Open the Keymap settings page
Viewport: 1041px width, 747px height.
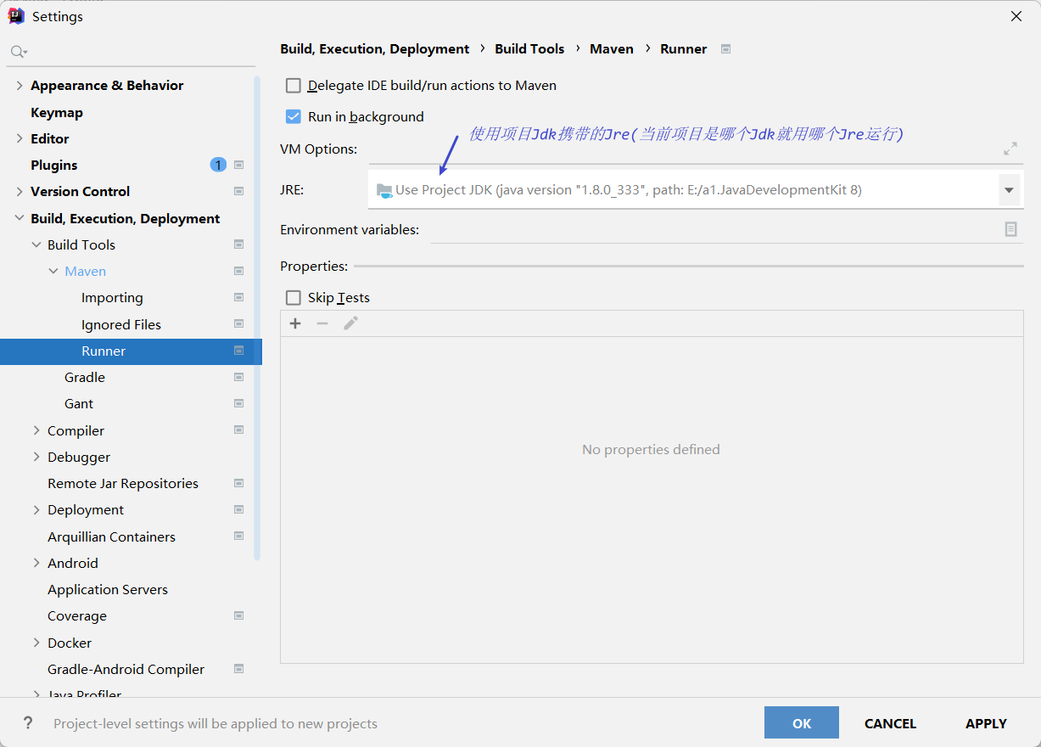point(57,112)
